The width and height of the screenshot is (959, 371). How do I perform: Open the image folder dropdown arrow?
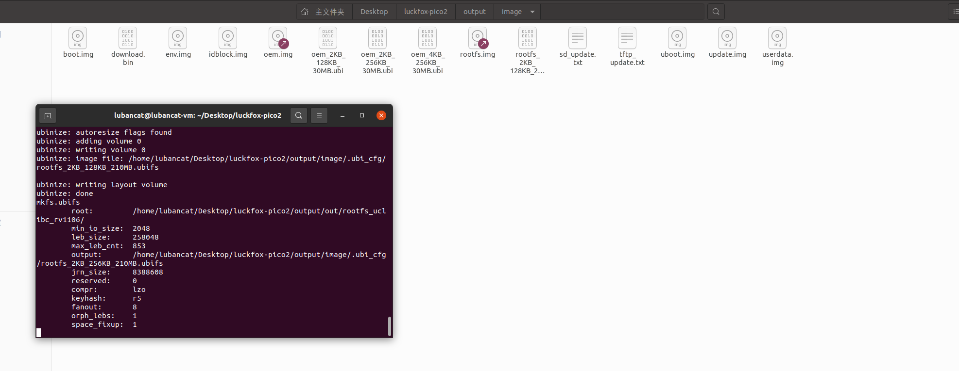coord(532,12)
